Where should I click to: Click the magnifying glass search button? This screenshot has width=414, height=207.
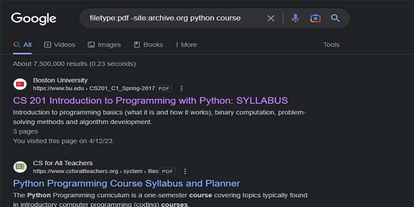click(335, 18)
